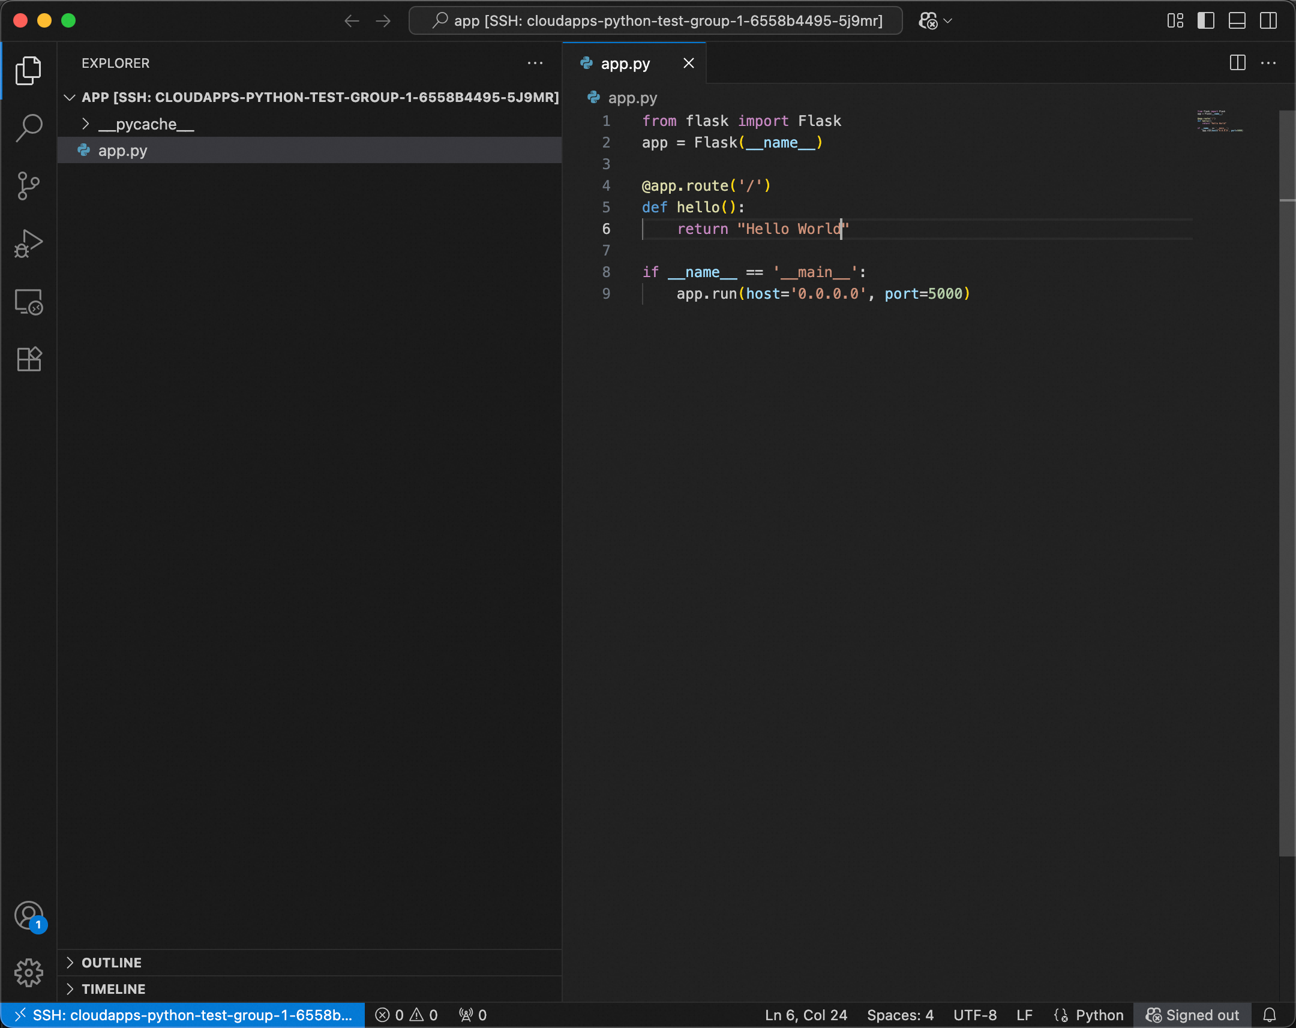Open the Source Control view
The height and width of the screenshot is (1028, 1296).
tap(28, 186)
